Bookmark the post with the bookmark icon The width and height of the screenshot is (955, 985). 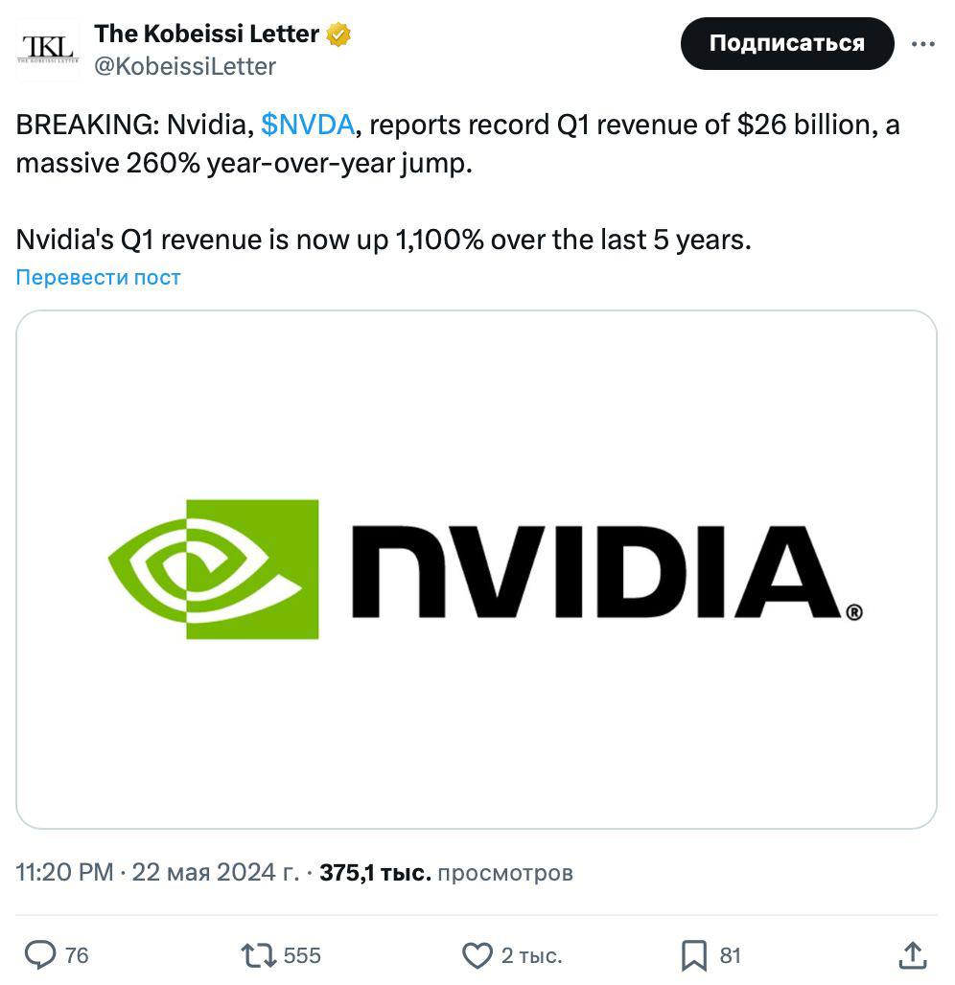[x=694, y=954]
